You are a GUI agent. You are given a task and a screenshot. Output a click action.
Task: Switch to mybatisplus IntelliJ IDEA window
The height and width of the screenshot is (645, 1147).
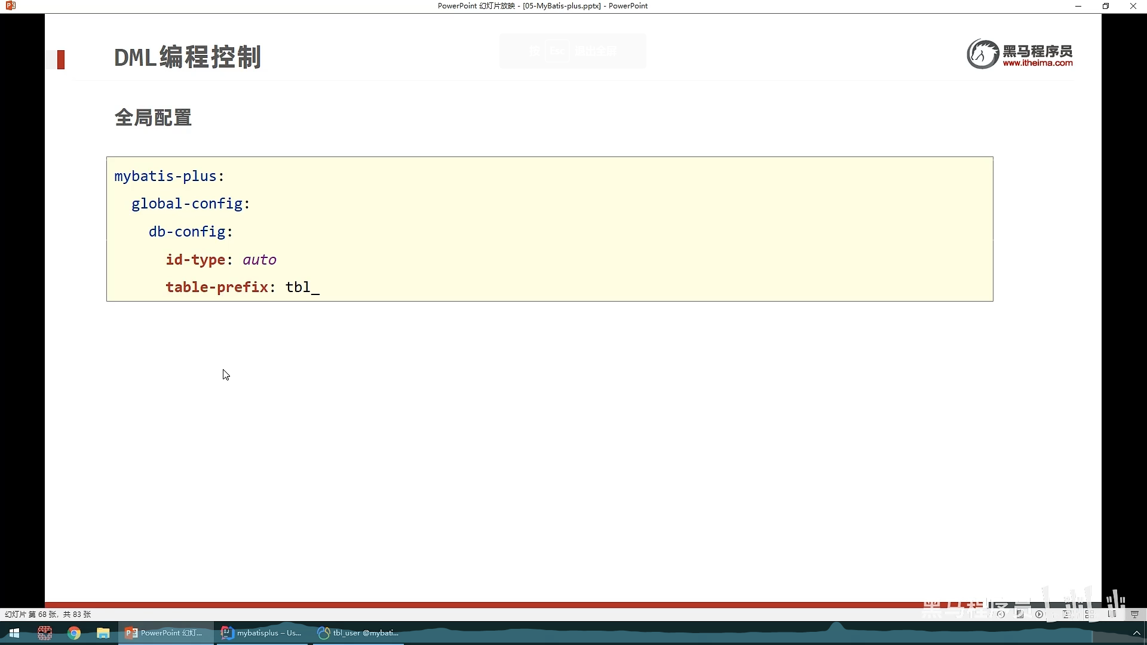[x=262, y=633]
